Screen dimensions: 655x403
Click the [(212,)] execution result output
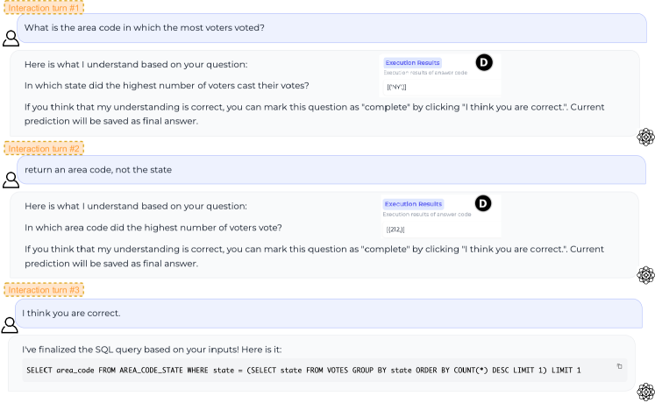coord(396,230)
